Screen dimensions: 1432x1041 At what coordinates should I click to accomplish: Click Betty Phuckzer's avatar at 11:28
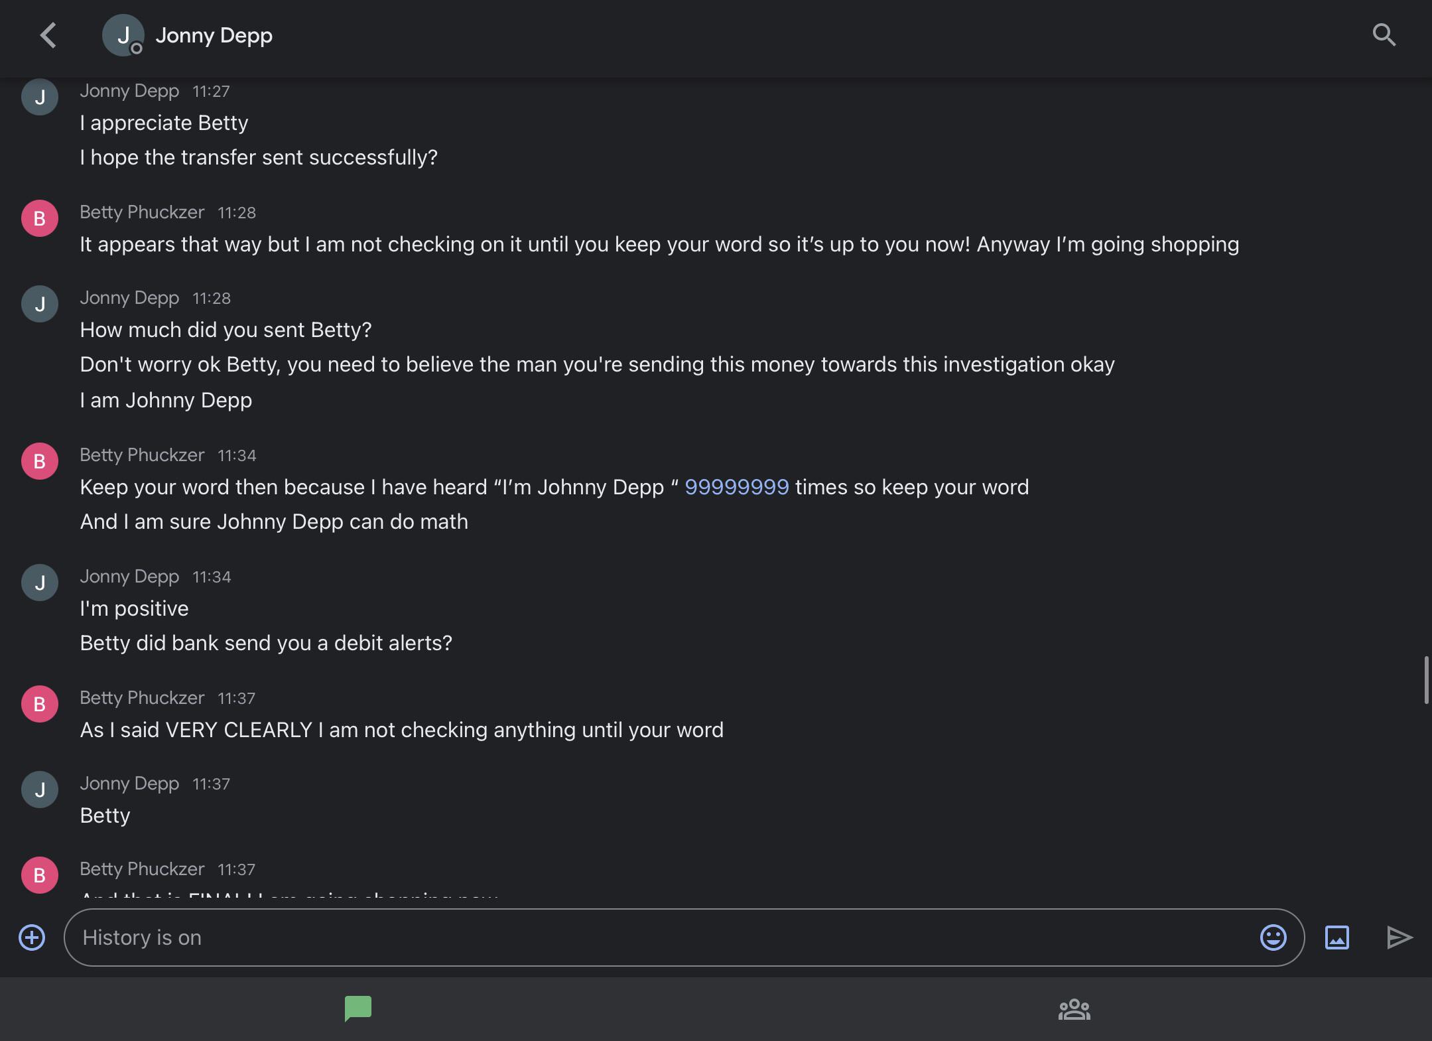(x=40, y=218)
